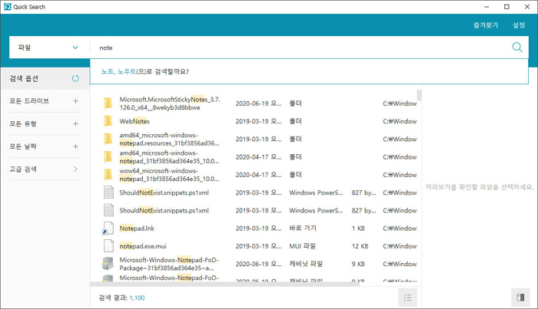538x309 pixels.
Task: Select amd64 notepad.resources folder name
Action: pyautogui.click(x=169, y=140)
